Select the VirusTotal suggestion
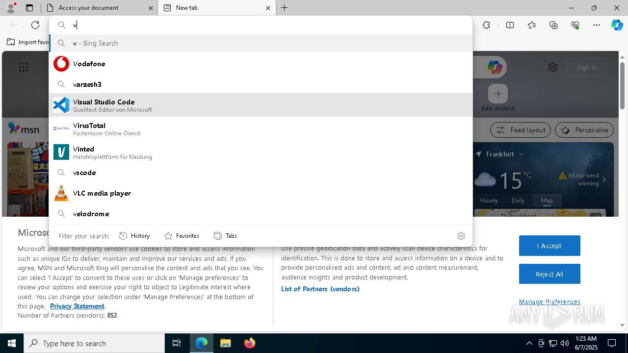Screen dimensions: 628x353 (x=261, y=128)
